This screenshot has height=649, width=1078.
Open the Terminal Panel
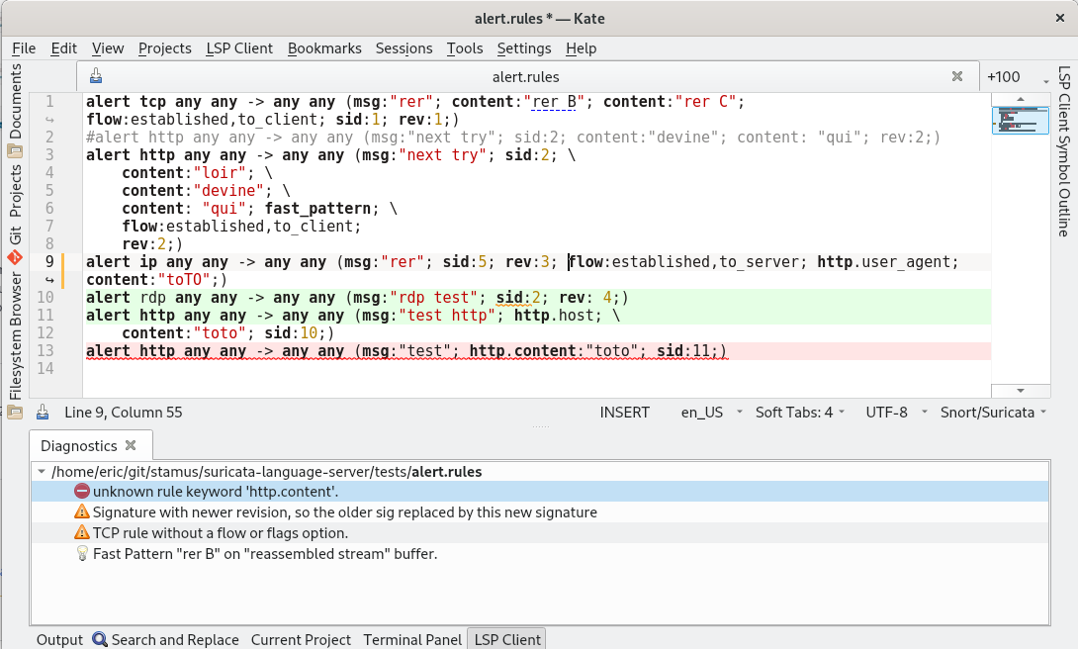[412, 639]
